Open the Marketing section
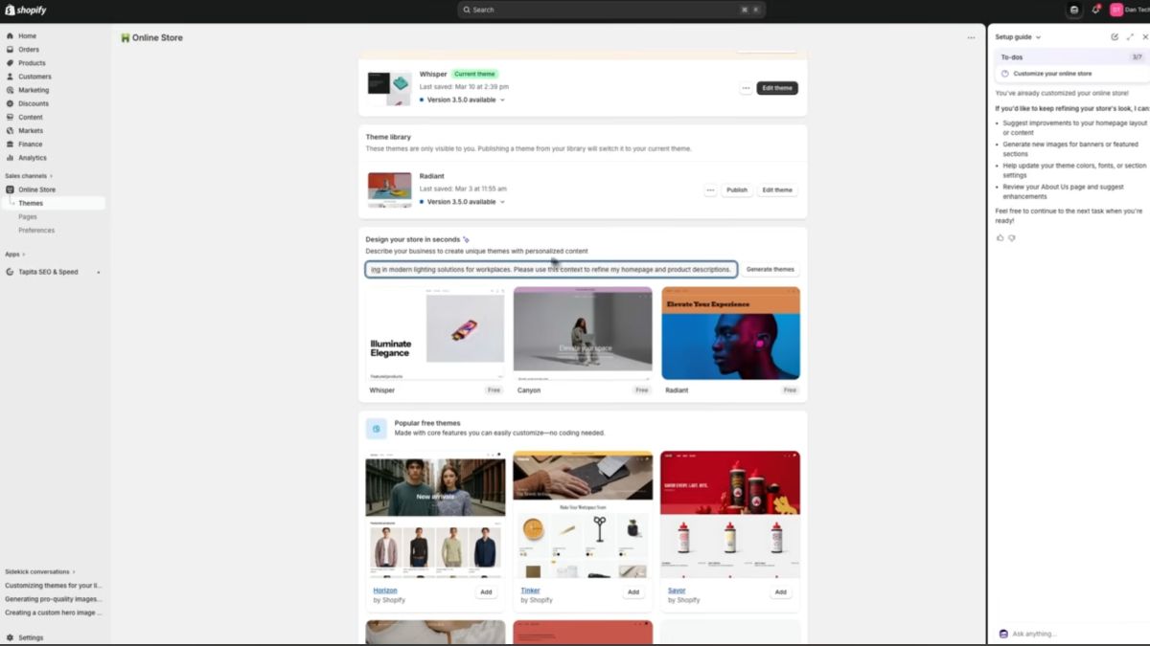 (x=34, y=90)
